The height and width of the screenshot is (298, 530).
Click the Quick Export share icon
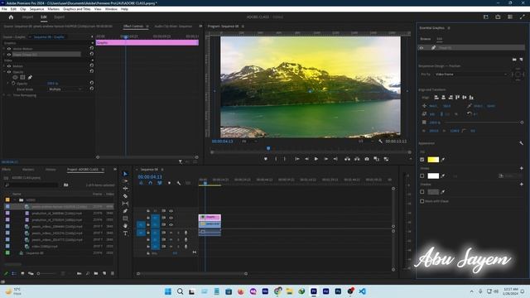coord(498,17)
